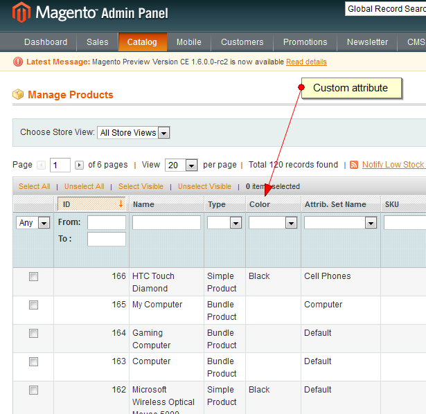Open the Choose Store View dropdown
The height and width of the screenshot is (414, 426).
pyautogui.click(x=134, y=133)
